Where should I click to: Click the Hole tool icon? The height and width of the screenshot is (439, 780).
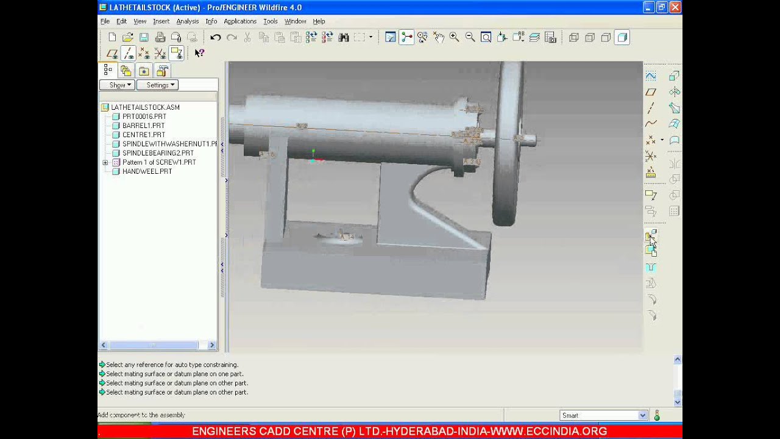pyautogui.click(x=651, y=268)
